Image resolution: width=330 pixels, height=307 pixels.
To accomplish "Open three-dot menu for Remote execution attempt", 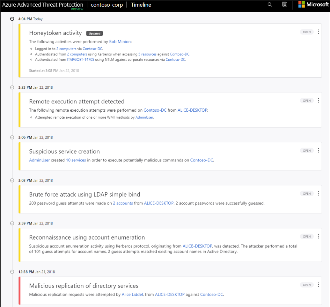I will tap(318, 101).
